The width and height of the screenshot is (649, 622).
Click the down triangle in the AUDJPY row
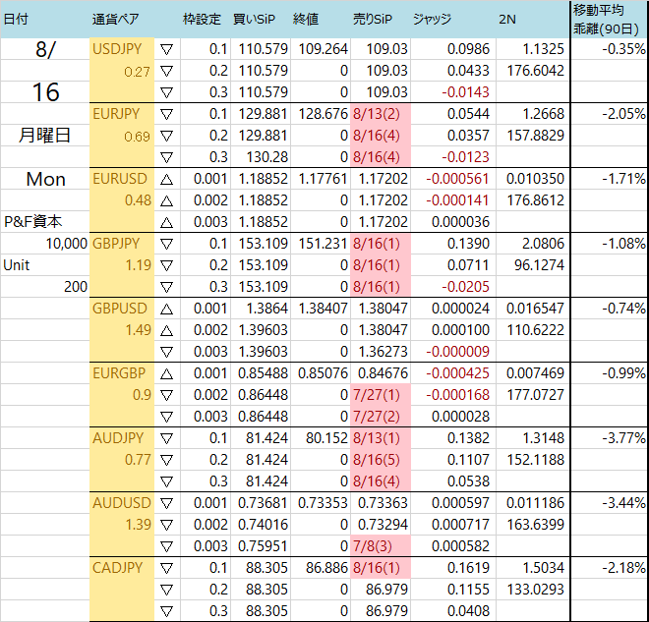166,438
